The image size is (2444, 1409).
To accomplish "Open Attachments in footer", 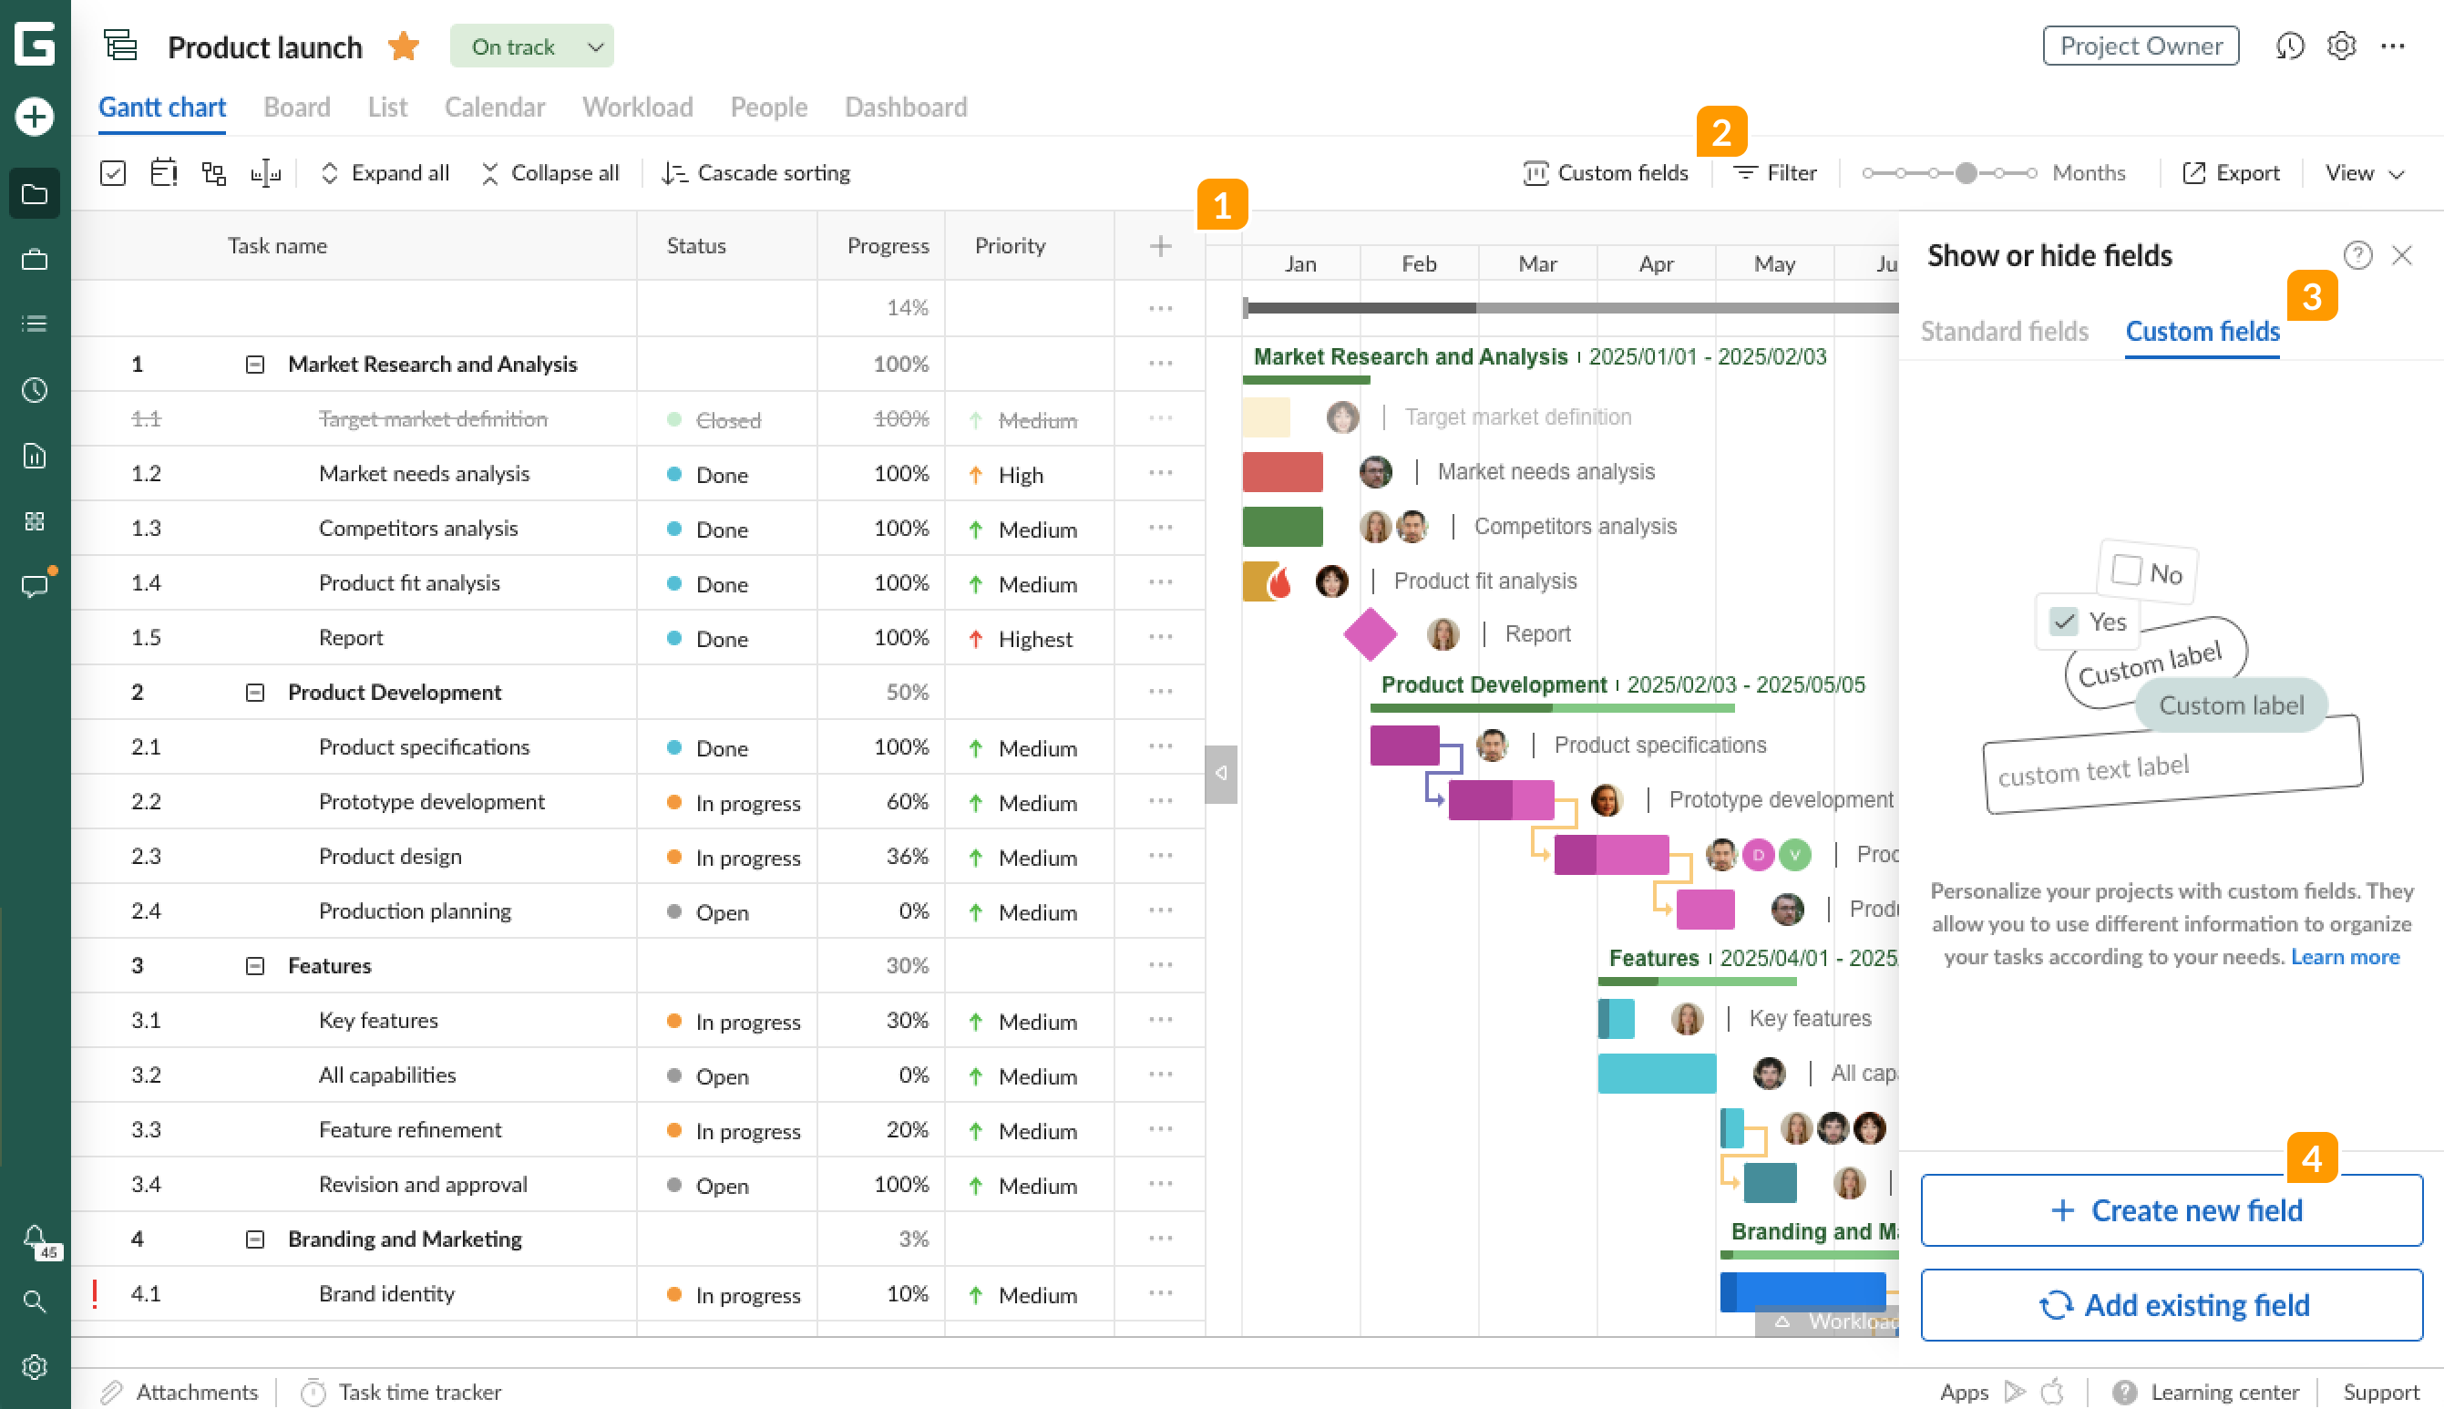I will tap(179, 1392).
